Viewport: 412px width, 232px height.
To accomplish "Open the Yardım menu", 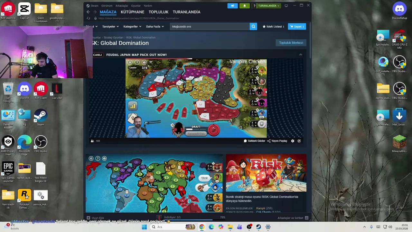I will click(x=148, y=5).
